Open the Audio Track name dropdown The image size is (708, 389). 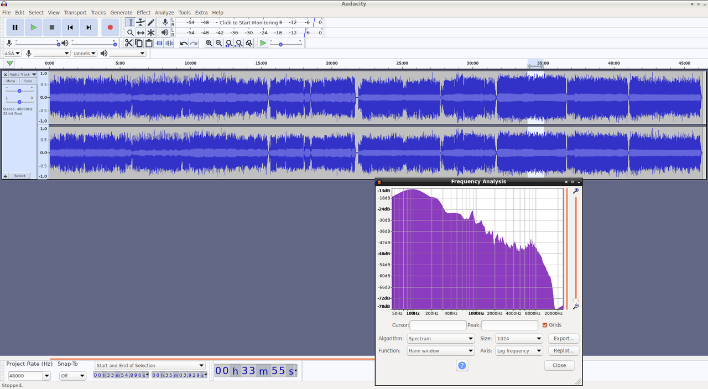tap(22, 74)
